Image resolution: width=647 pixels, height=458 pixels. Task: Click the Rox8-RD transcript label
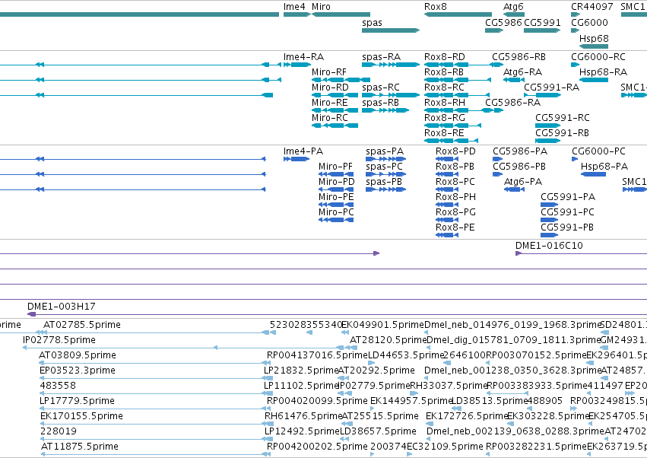tap(445, 57)
